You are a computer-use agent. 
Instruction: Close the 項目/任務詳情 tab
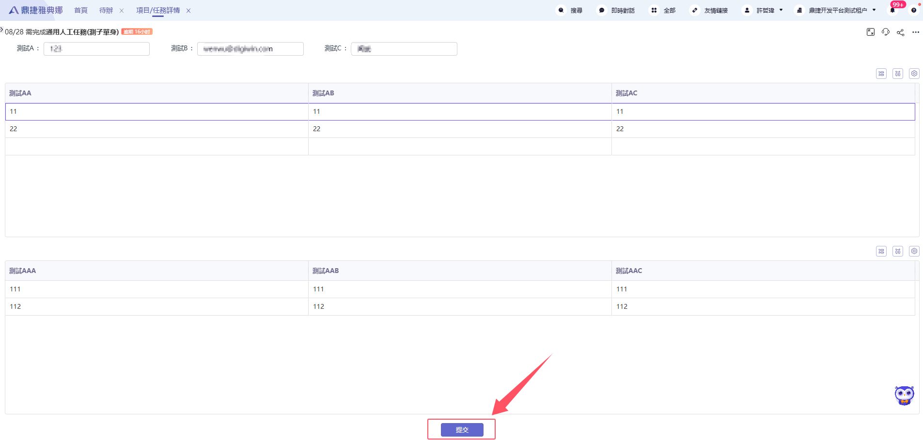click(x=188, y=11)
